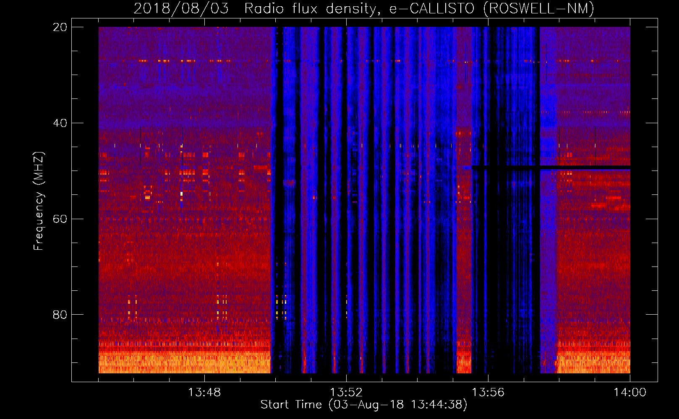Click the 14:00 time tick label
The height and width of the screenshot is (419, 679).
pyautogui.click(x=630, y=393)
